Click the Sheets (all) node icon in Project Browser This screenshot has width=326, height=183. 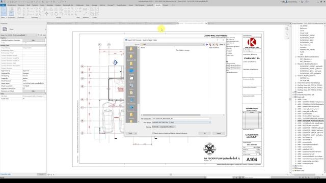(295, 97)
